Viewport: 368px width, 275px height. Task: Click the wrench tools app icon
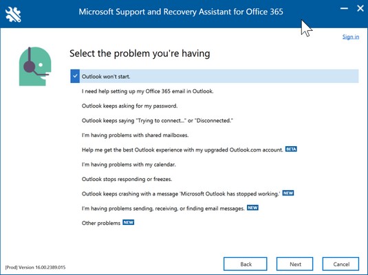coord(13,14)
